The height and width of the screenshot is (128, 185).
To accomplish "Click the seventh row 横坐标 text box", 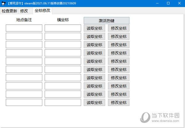I will [x=63, y=78].
